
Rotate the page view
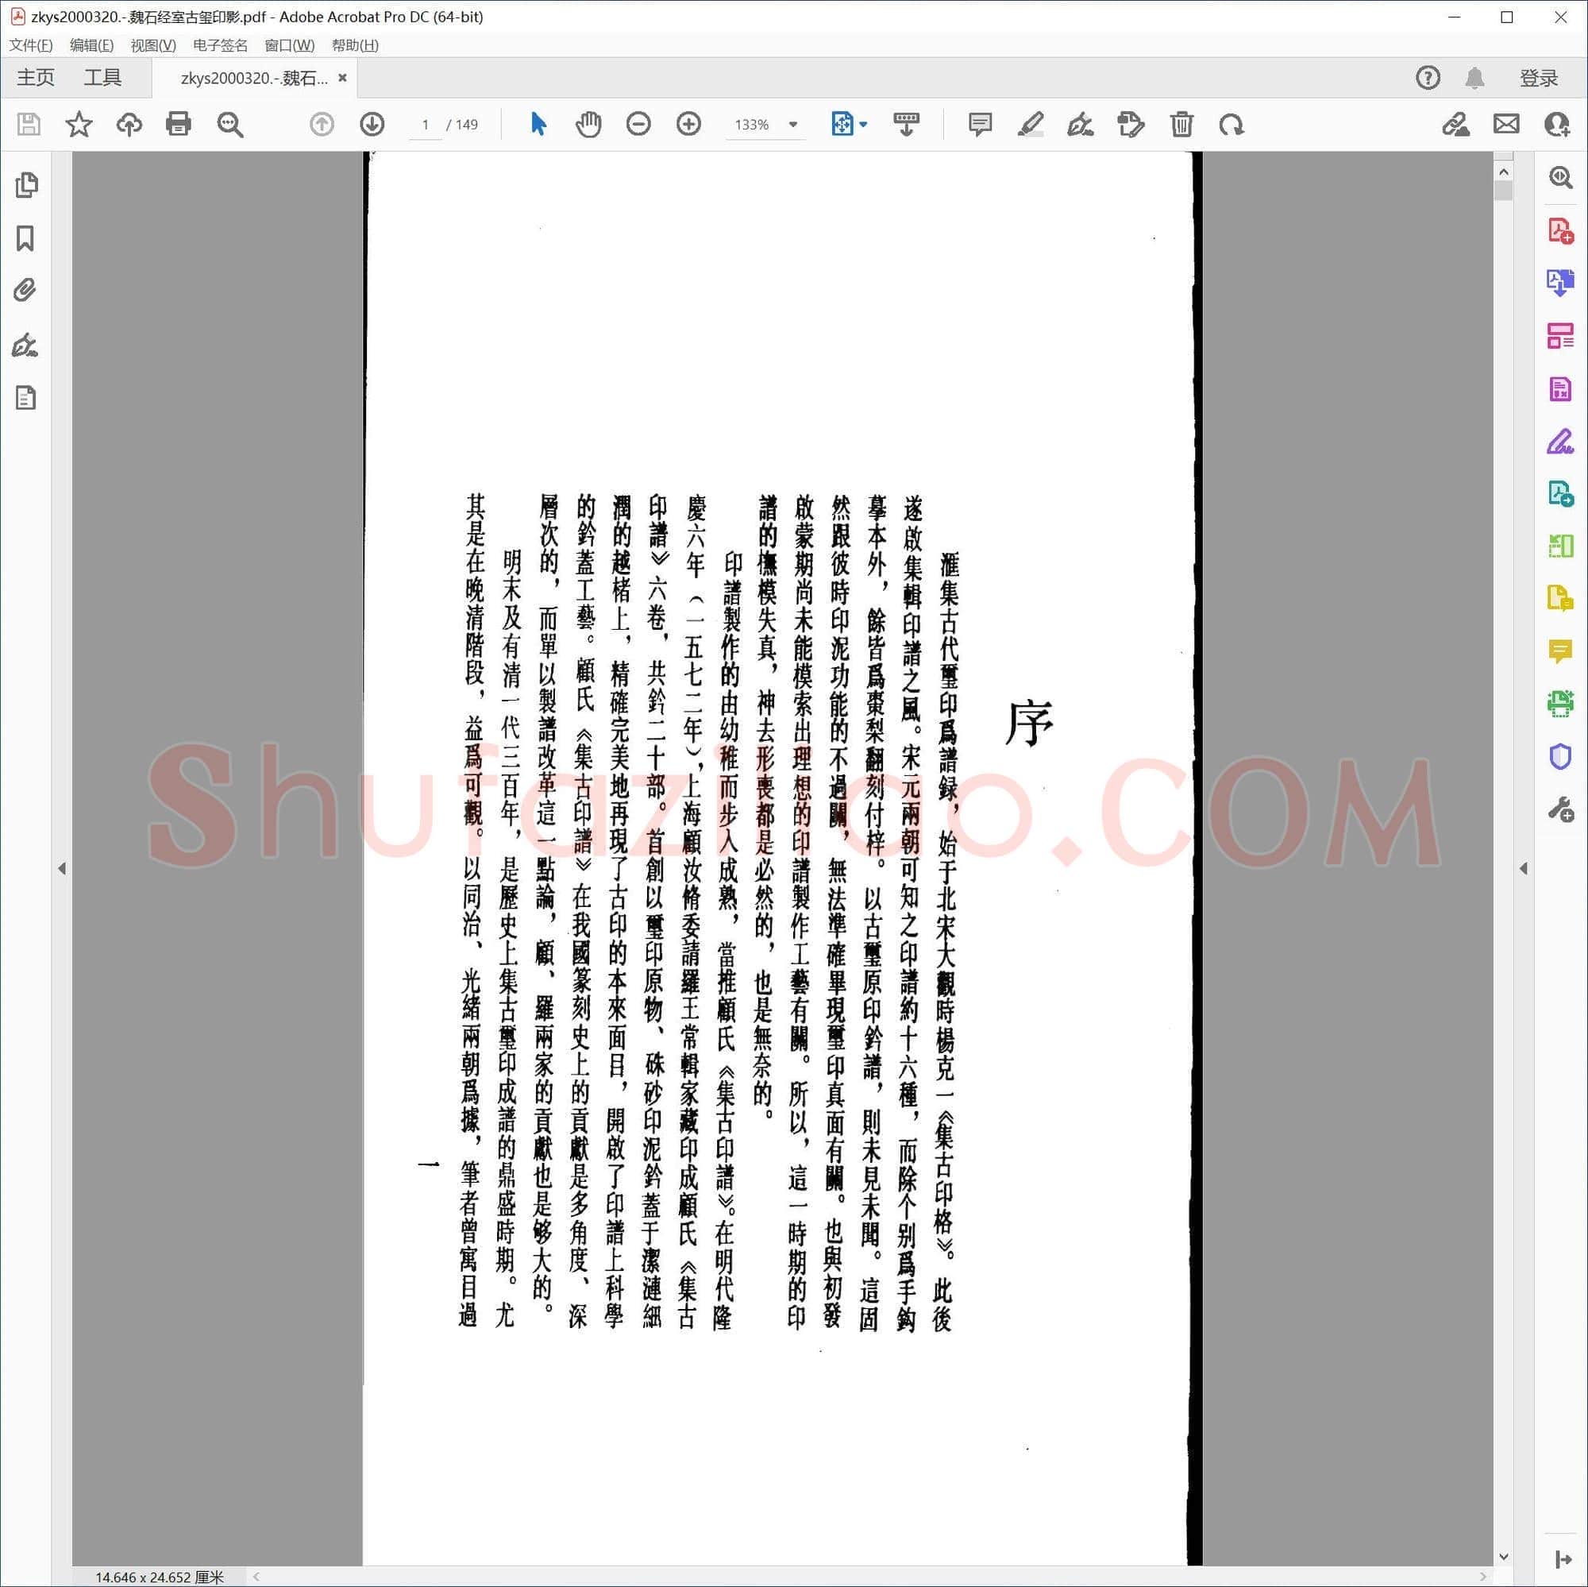(x=1231, y=124)
